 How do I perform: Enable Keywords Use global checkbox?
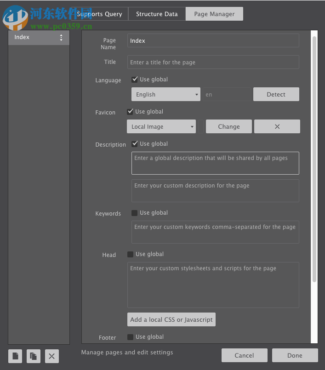(x=135, y=213)
